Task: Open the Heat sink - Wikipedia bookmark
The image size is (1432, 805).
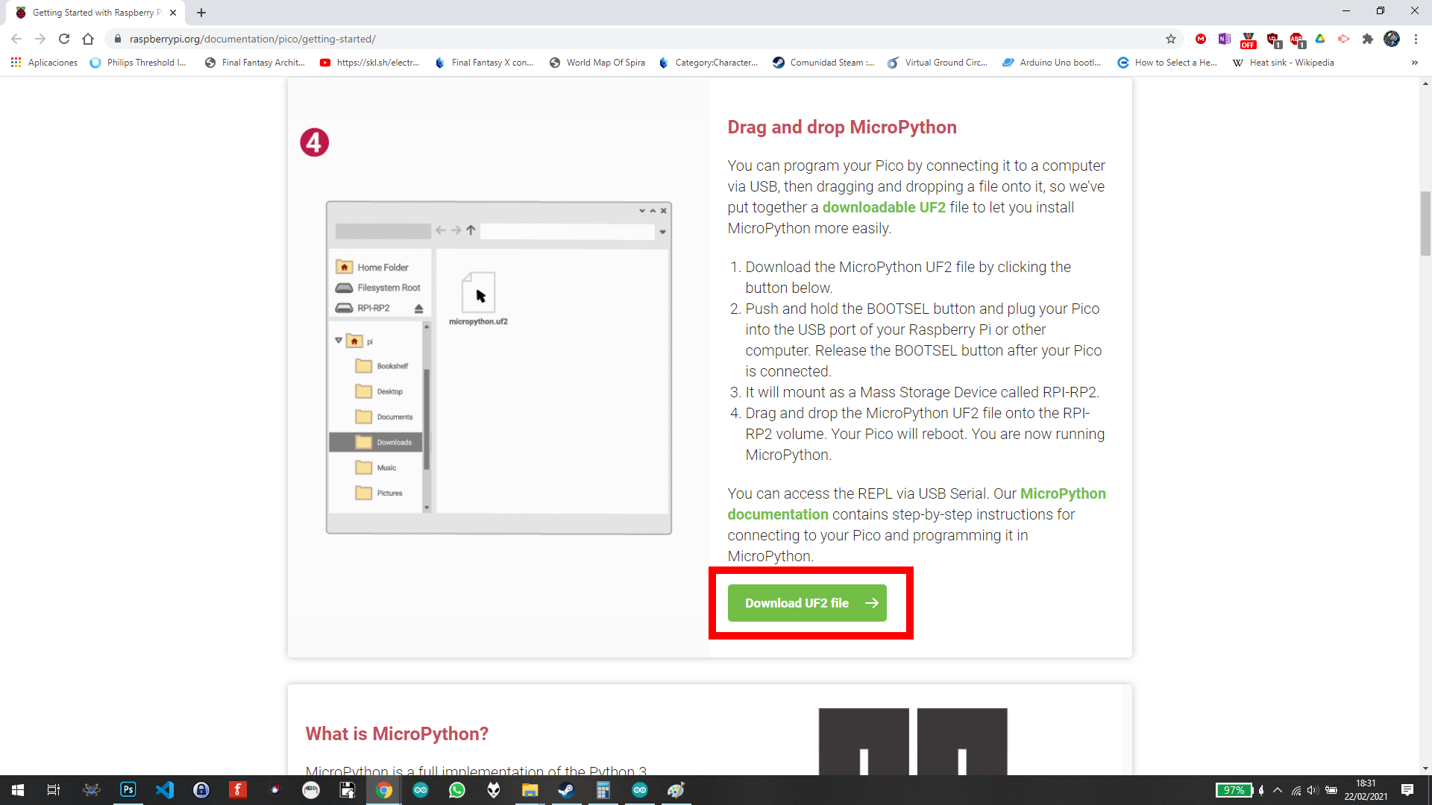Action: tap(1284, 63)
